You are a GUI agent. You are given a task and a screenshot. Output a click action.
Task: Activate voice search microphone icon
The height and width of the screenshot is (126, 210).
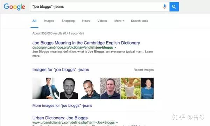coord(165,7)
